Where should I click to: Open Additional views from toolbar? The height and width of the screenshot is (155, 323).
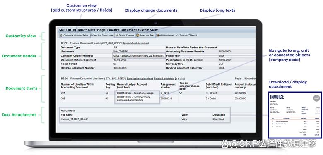tap(165, 36)
